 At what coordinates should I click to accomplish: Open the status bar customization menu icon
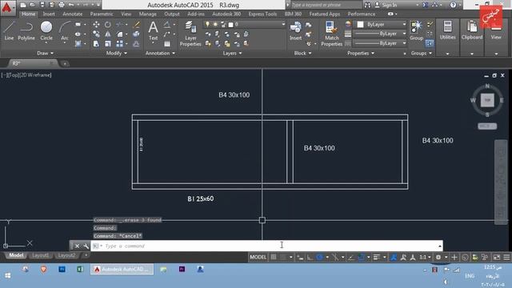[506, 258]
